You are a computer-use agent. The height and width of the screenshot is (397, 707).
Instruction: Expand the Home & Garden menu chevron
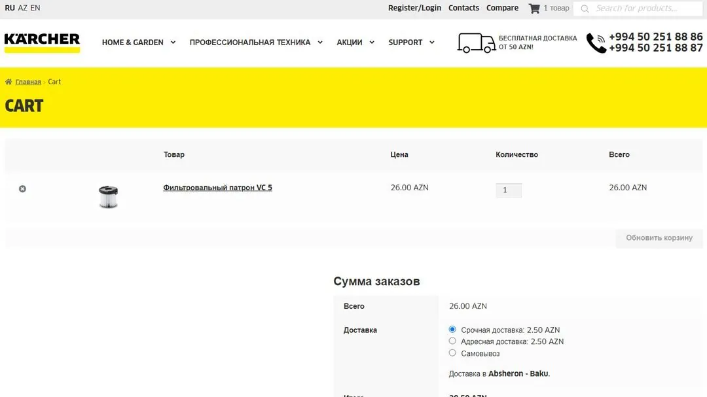[x=173, y=43]
